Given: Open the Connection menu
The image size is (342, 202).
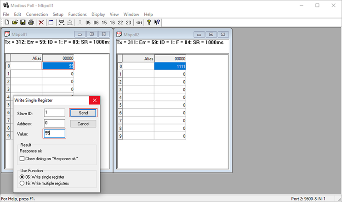Looking at the screenshot, I should click(37, 14).
